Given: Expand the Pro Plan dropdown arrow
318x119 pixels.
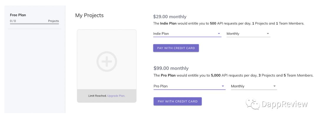Looking at the screenshot, I should pos(223,86).
